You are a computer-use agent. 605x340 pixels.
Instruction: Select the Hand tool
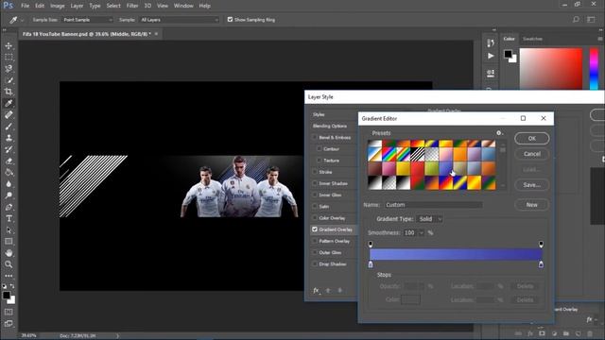[x=9, y=253]
